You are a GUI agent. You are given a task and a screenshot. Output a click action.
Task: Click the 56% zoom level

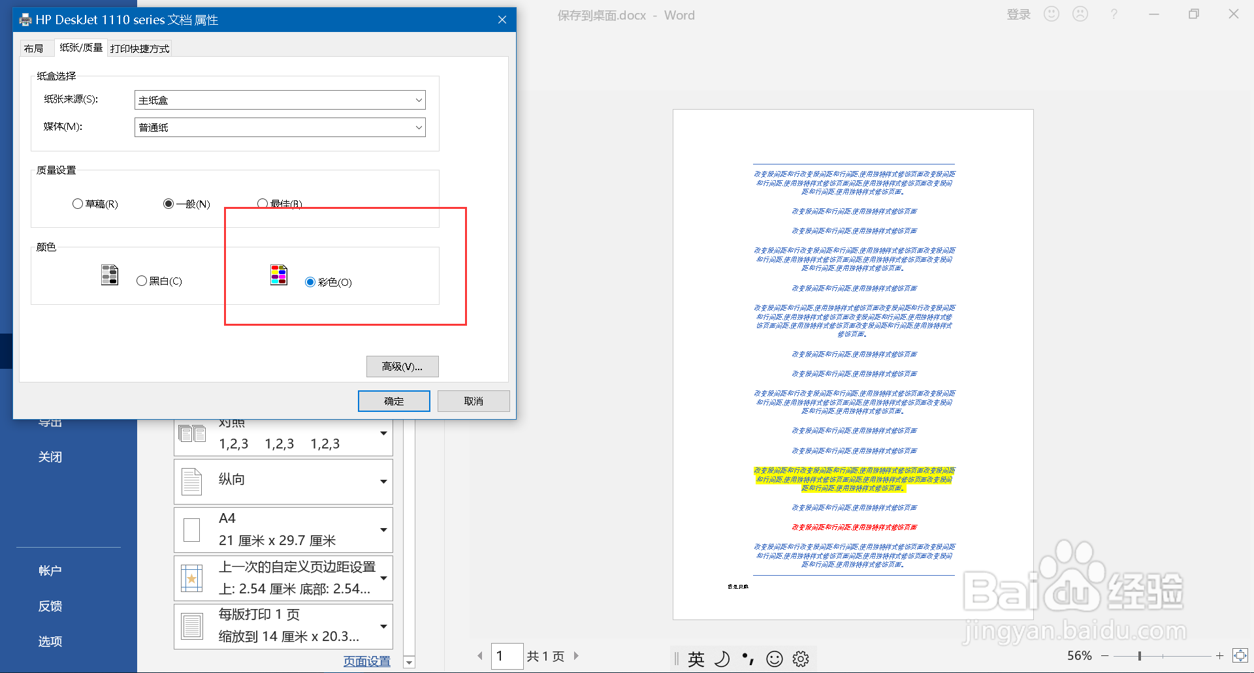tap(1080, 655)
